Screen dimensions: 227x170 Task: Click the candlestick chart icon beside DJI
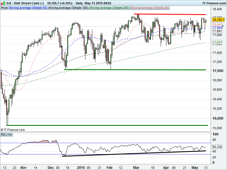pyautogui.click(x=2, y=3)
